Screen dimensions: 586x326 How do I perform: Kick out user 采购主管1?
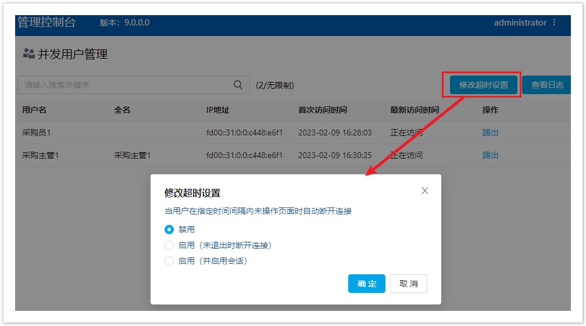point(490,155)
